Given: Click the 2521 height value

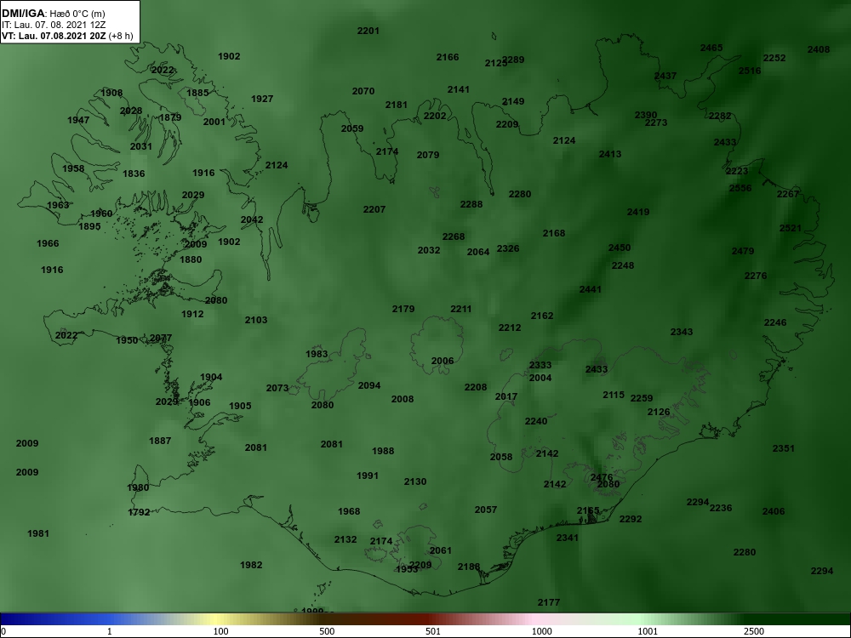Looking at the screenshot, I should pyautogui.click(x=791, y=228).
